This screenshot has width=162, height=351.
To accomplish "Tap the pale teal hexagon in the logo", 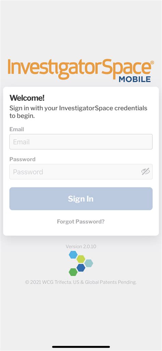I will pyautogui.click(x=89, y=263).
